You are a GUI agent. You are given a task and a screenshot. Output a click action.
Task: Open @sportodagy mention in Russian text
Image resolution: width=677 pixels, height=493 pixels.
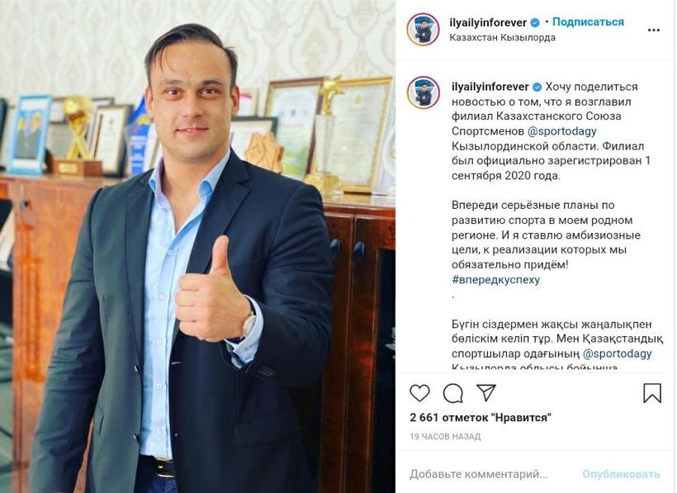coord(562,130)
